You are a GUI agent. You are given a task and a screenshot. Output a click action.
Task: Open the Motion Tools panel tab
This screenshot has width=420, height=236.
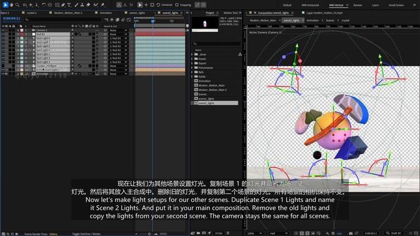click(230, 12)
